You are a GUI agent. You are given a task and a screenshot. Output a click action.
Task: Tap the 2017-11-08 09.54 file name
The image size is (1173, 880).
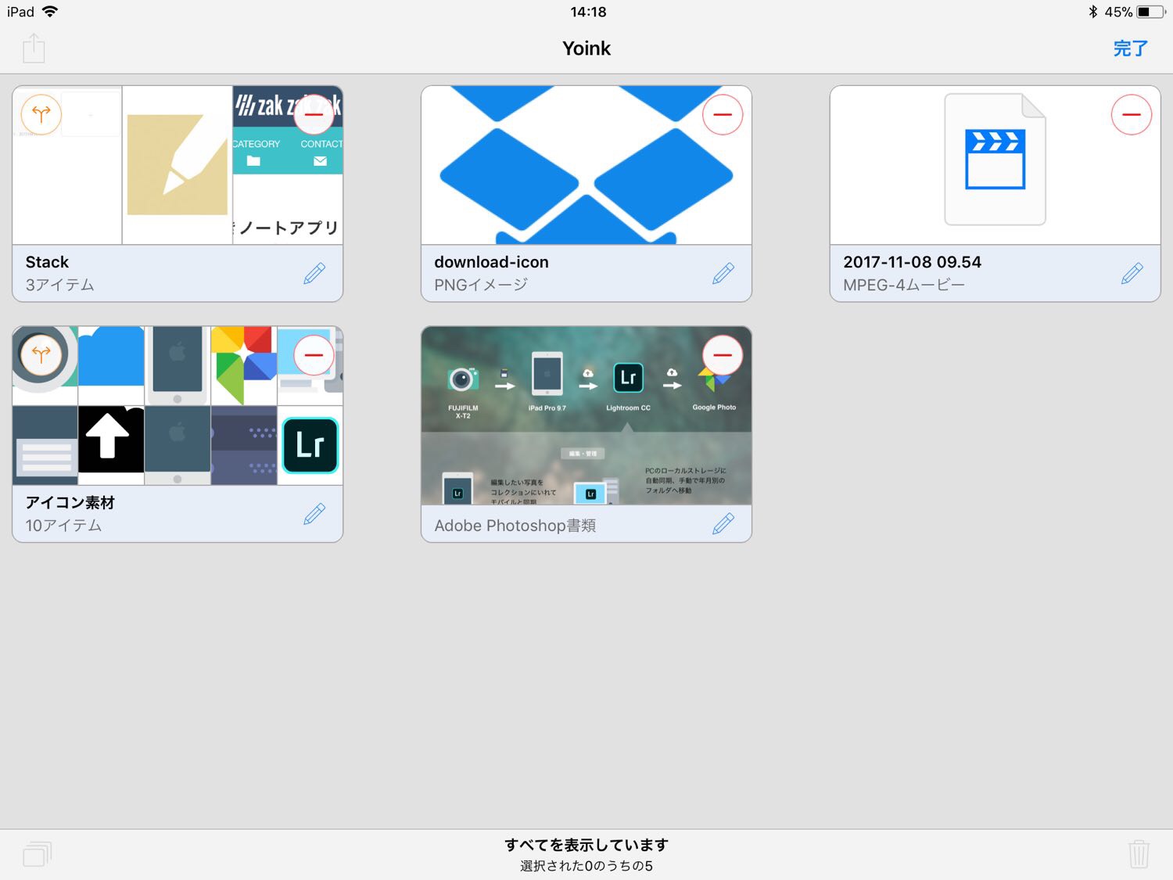pos(912,262)
